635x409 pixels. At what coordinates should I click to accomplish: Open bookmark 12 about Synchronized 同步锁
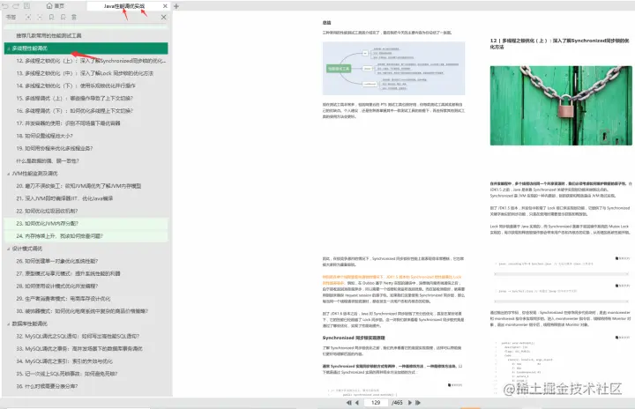[91, 61]
